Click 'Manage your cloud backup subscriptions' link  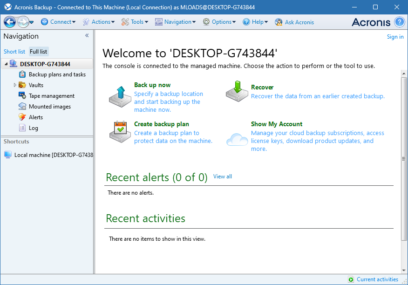coord(318,141)
